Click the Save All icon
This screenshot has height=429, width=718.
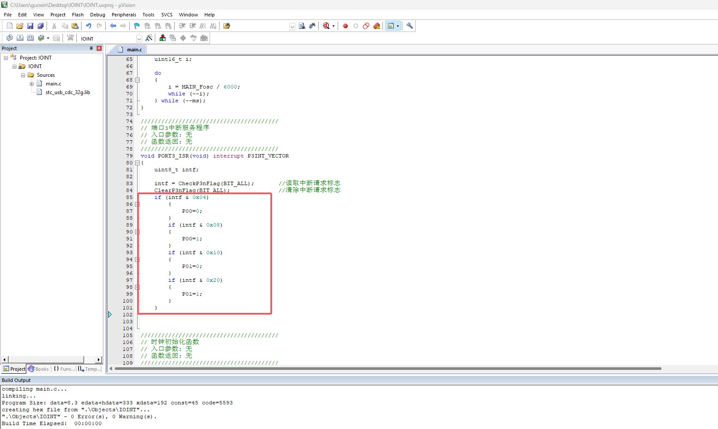41,26
